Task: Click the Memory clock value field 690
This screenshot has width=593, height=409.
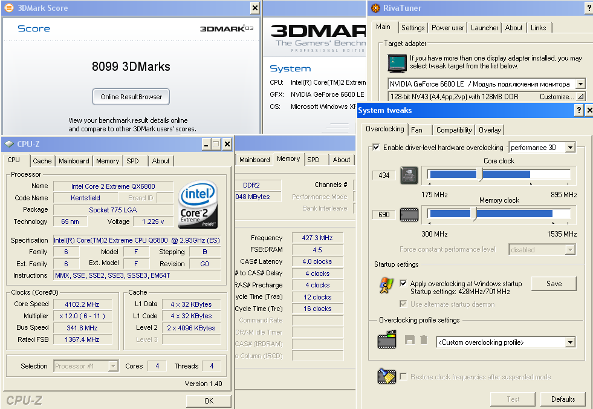Action: click(384, 215)
